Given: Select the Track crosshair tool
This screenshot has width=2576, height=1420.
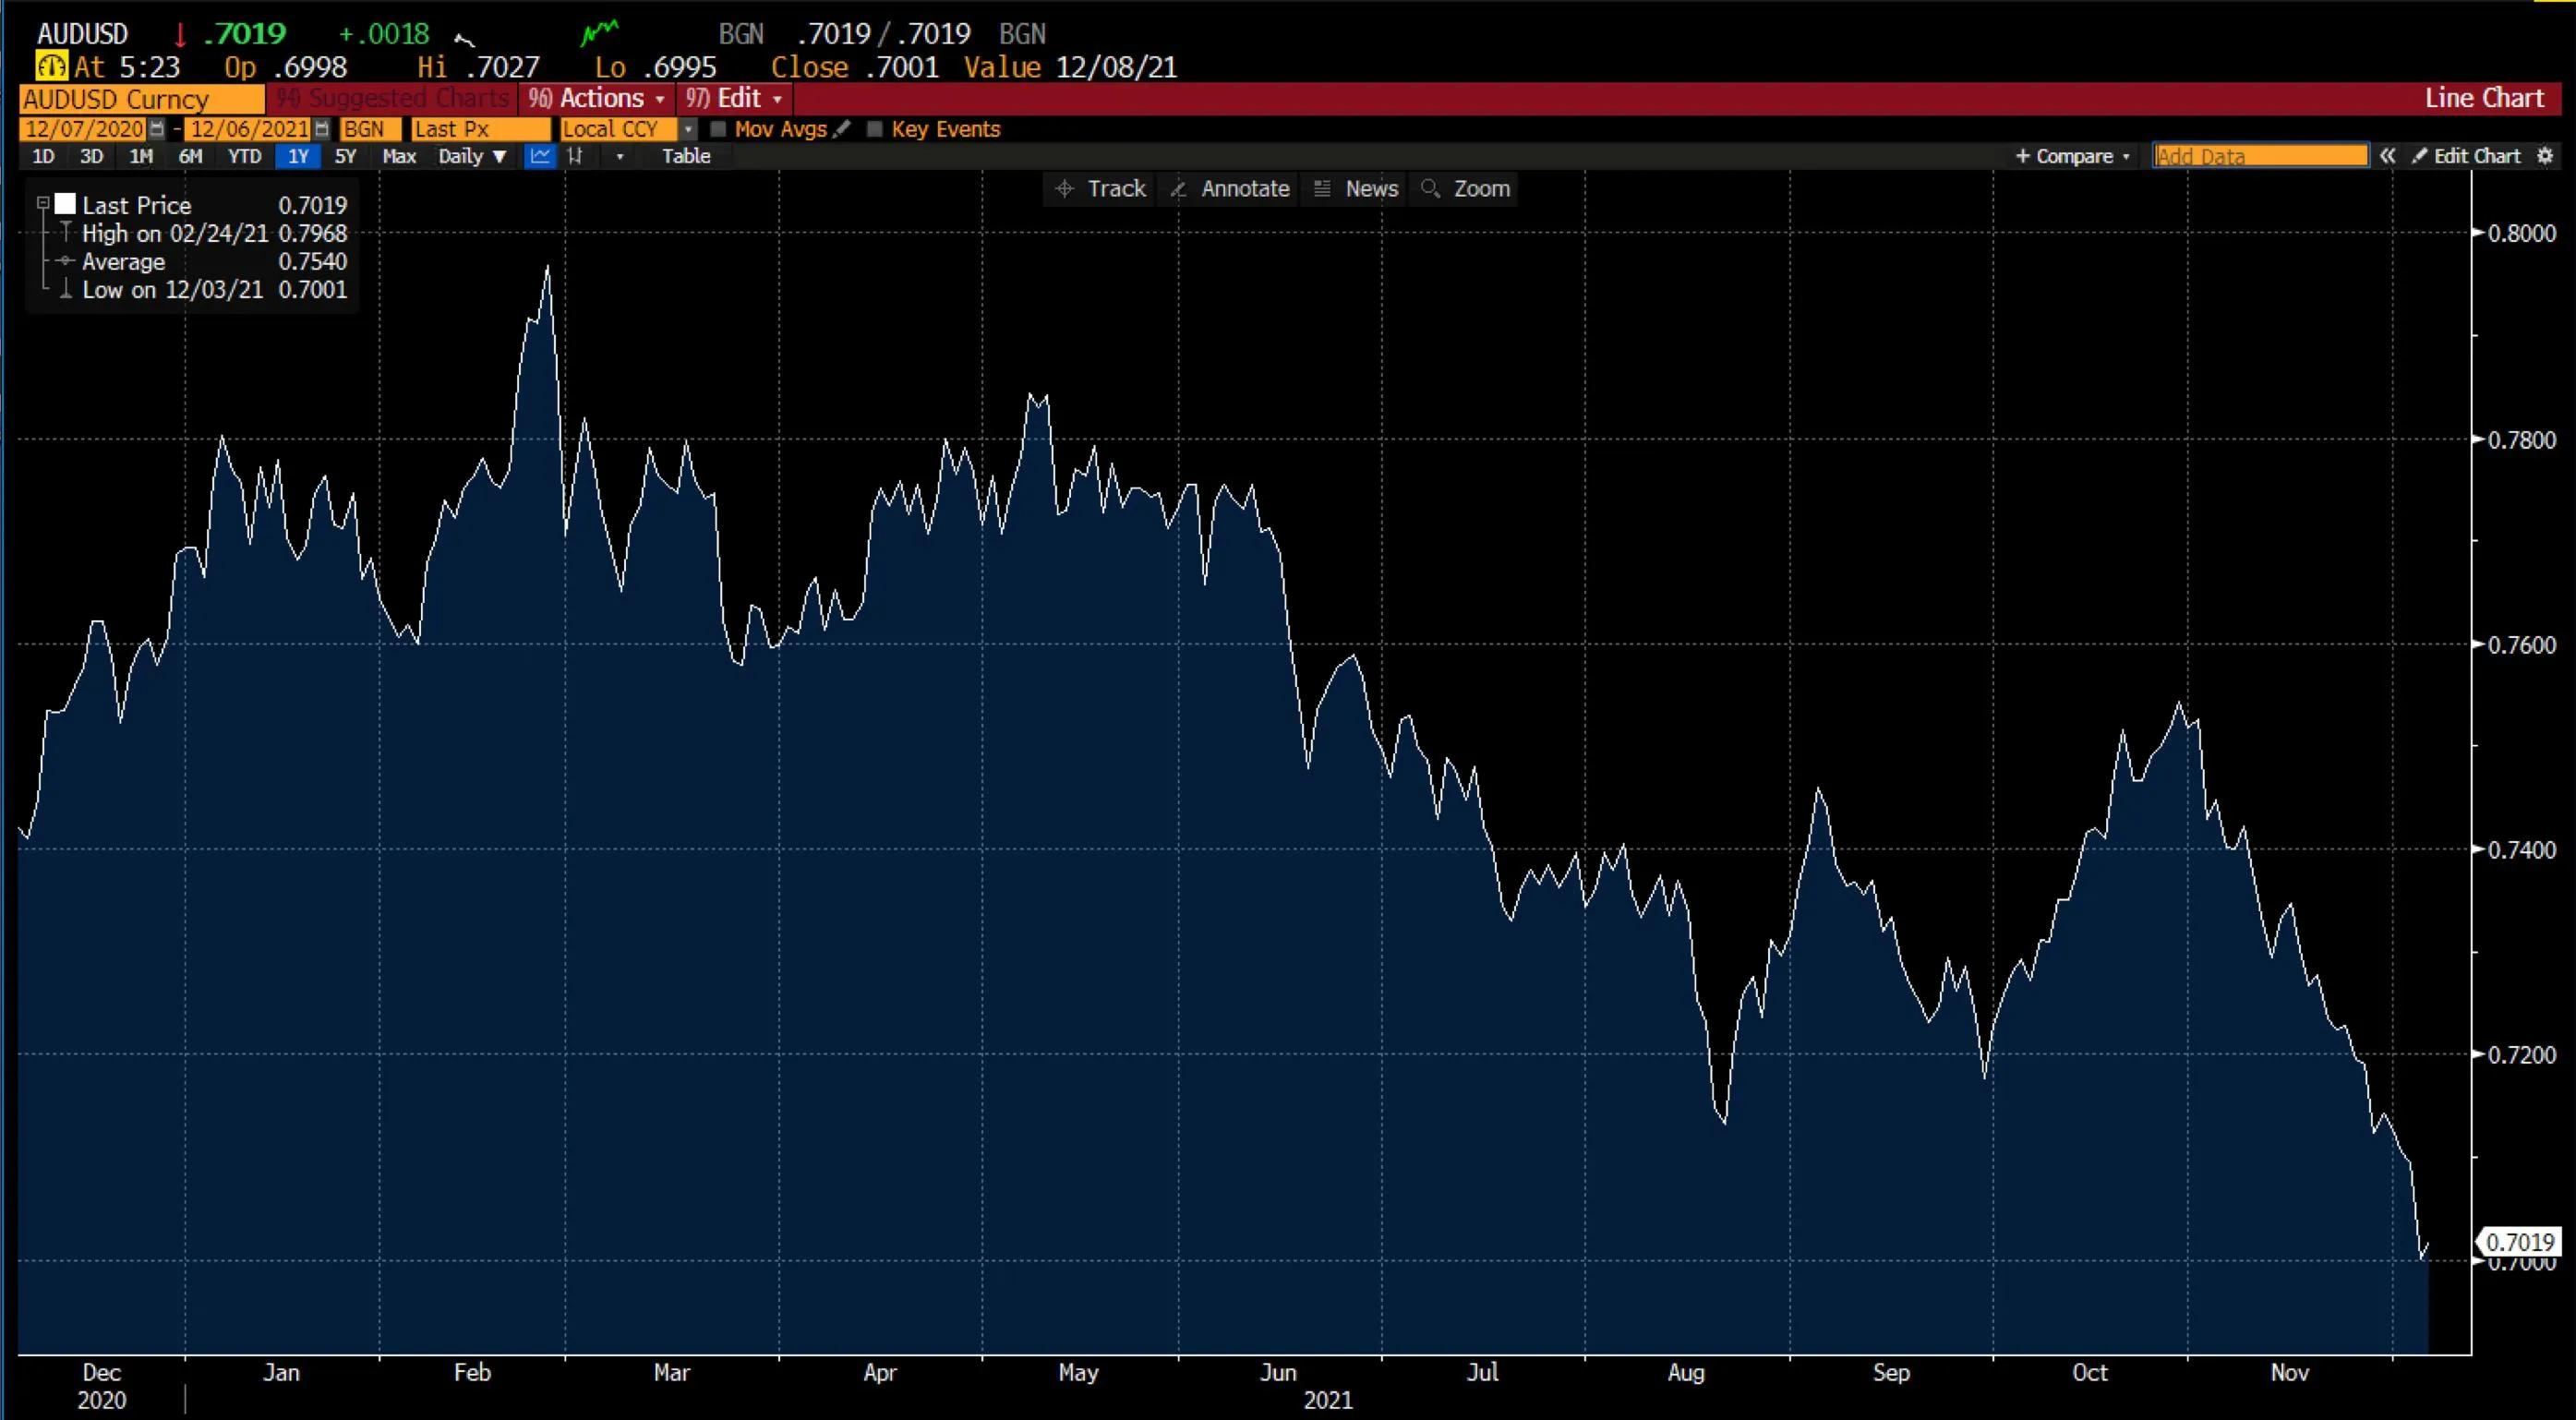Looking at the screenshot, I should click(1100, 188).
